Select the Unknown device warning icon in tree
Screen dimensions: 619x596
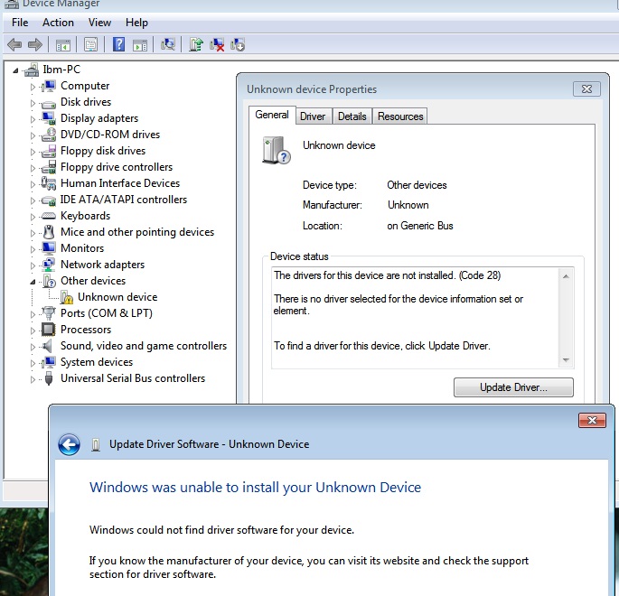coord(67,297)
